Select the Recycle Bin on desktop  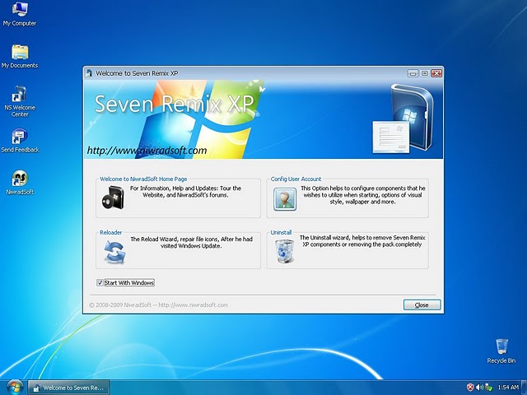pyautogui.click(x=501, y=351)
